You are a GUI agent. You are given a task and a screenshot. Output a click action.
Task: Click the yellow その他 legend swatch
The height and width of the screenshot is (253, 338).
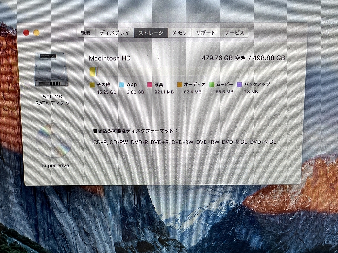tap(92, 85)
